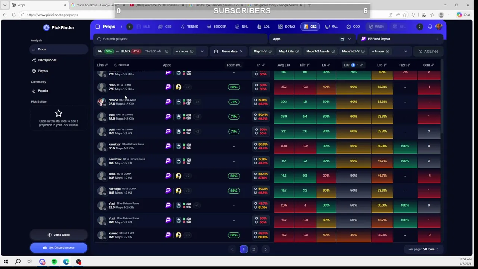
Task: Toggle the sidebar panel icon beside Props title
Action: 97,27
